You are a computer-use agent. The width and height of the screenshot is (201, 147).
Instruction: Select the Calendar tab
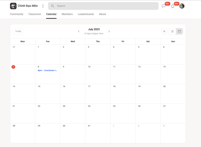pos(51,14)
